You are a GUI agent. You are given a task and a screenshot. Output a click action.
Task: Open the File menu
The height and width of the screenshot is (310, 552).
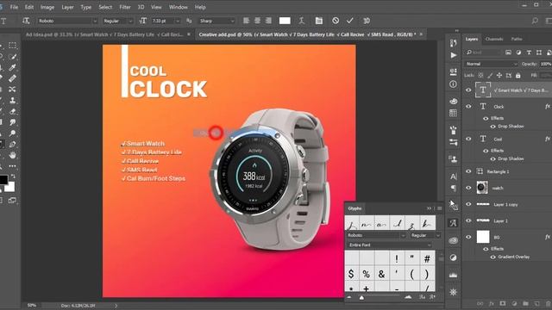click(14, 7)
